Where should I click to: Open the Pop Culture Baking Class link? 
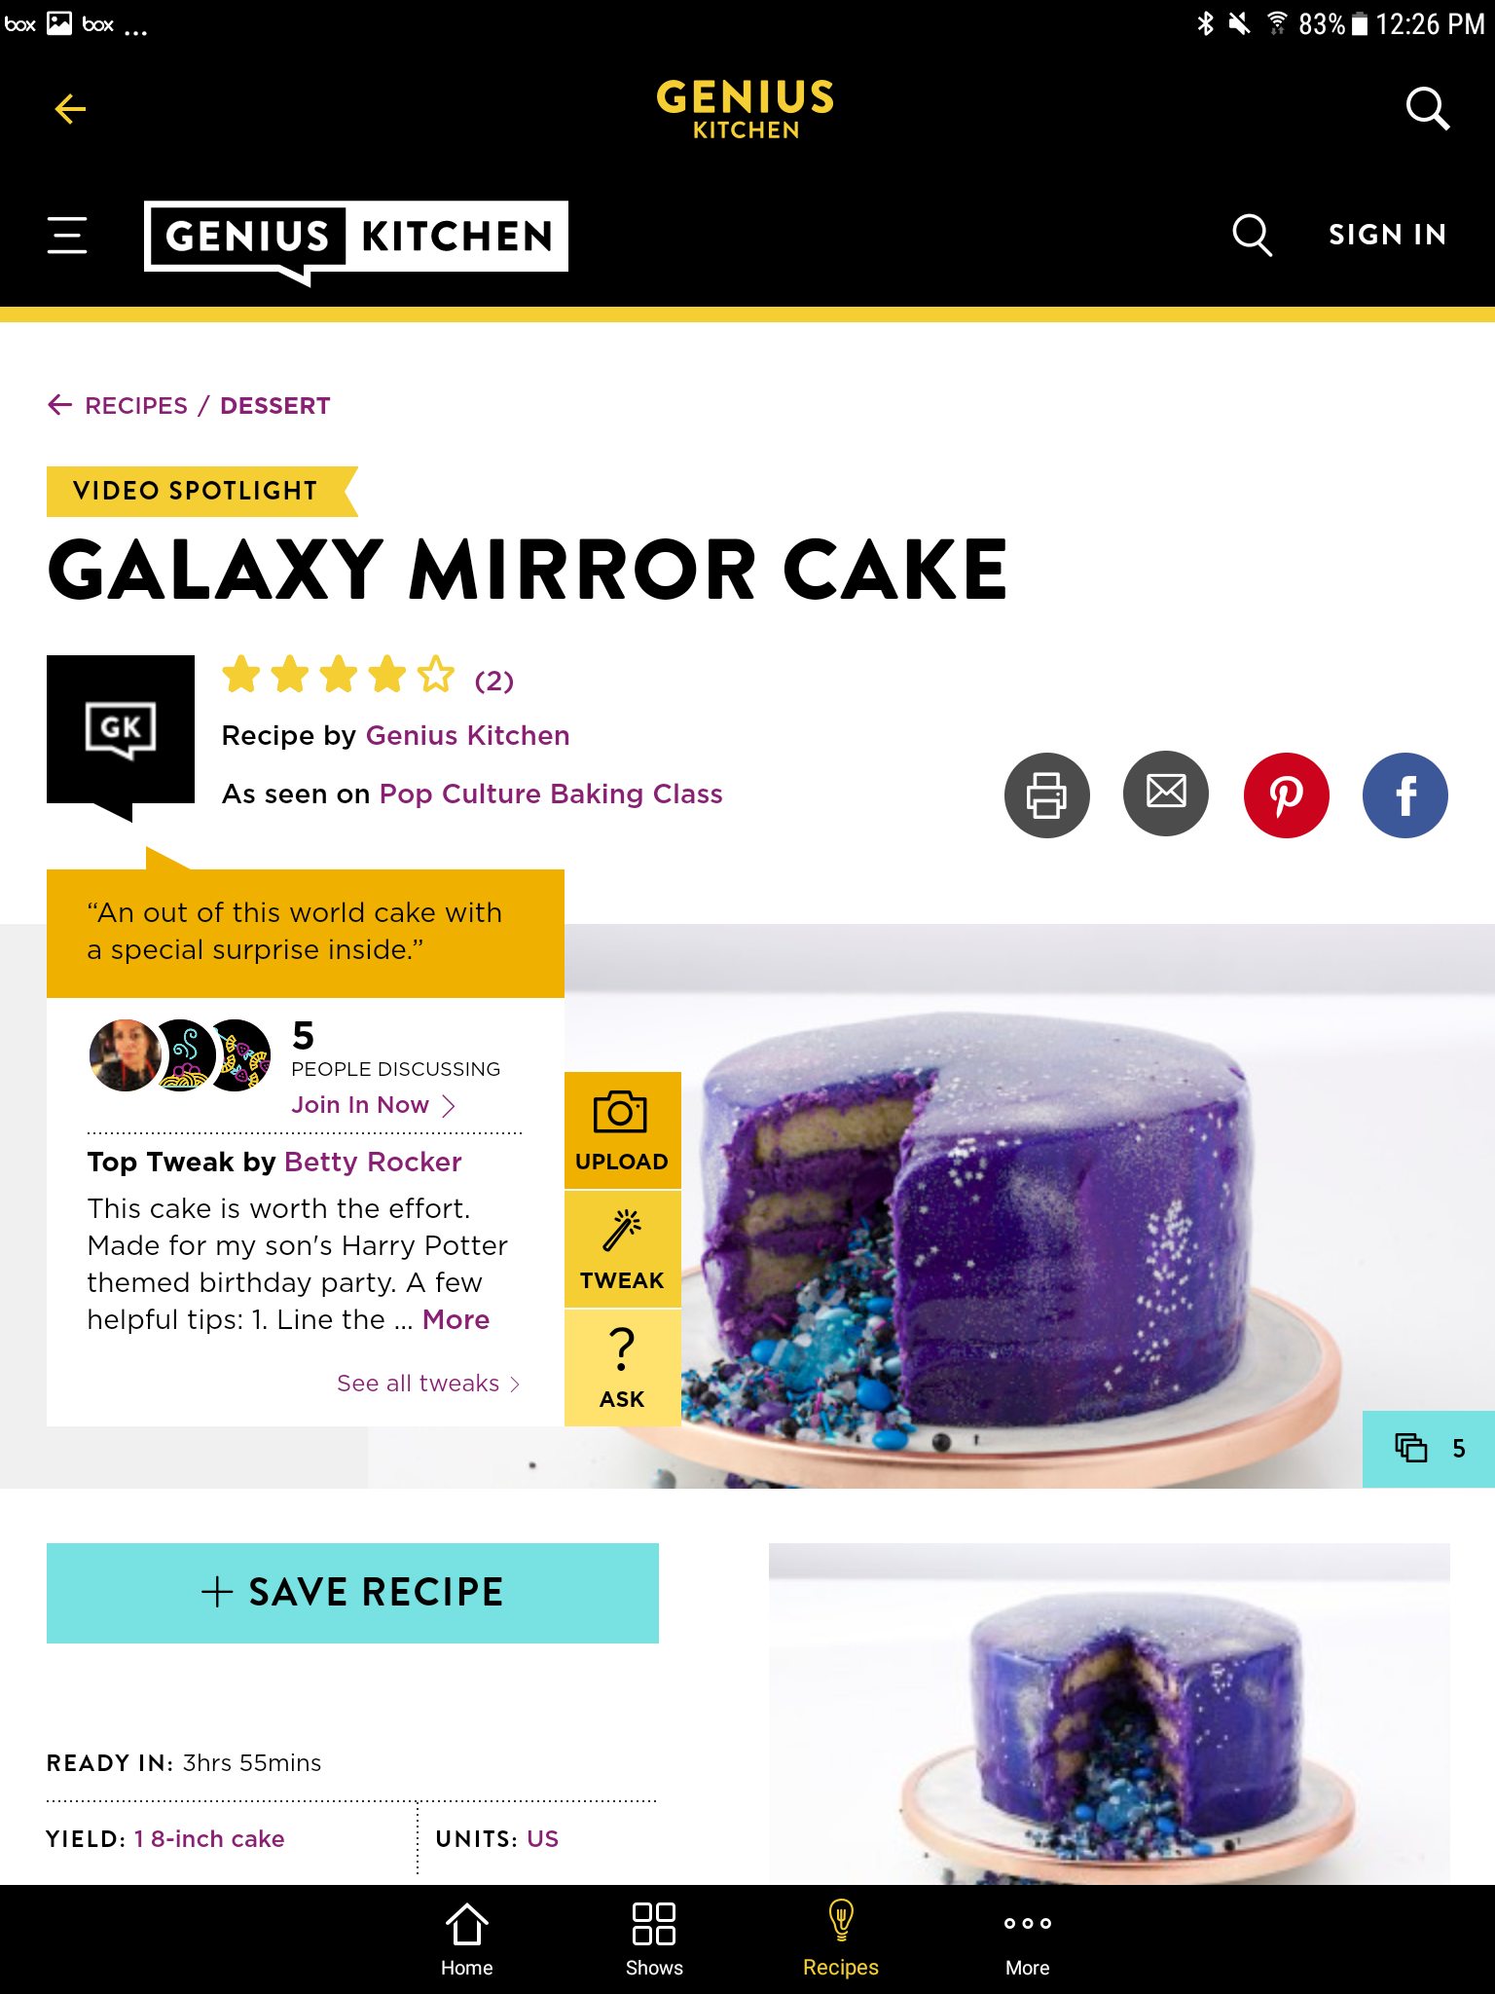(551, 794)
